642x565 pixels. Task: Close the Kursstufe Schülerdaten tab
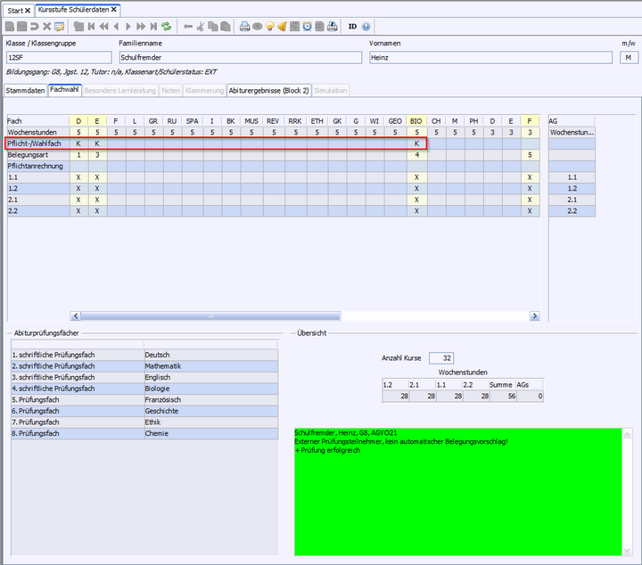(115, 9)
